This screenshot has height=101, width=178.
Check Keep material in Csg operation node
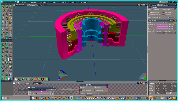pos(81,90)
